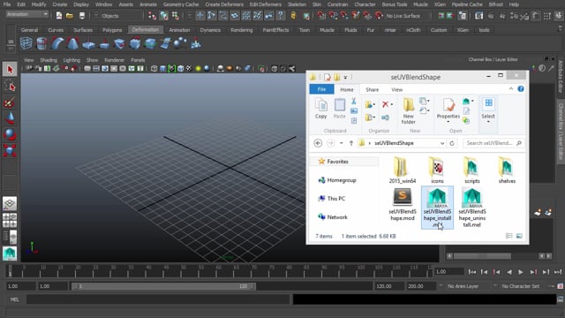Switch to the Rendering shelf tab
Viewport: 565px width, 318px height.
[x=241, y=30]
